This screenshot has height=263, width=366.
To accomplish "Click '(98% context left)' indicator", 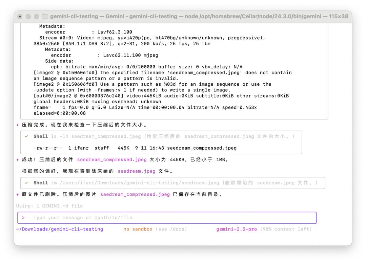I will tap(286, 229).
